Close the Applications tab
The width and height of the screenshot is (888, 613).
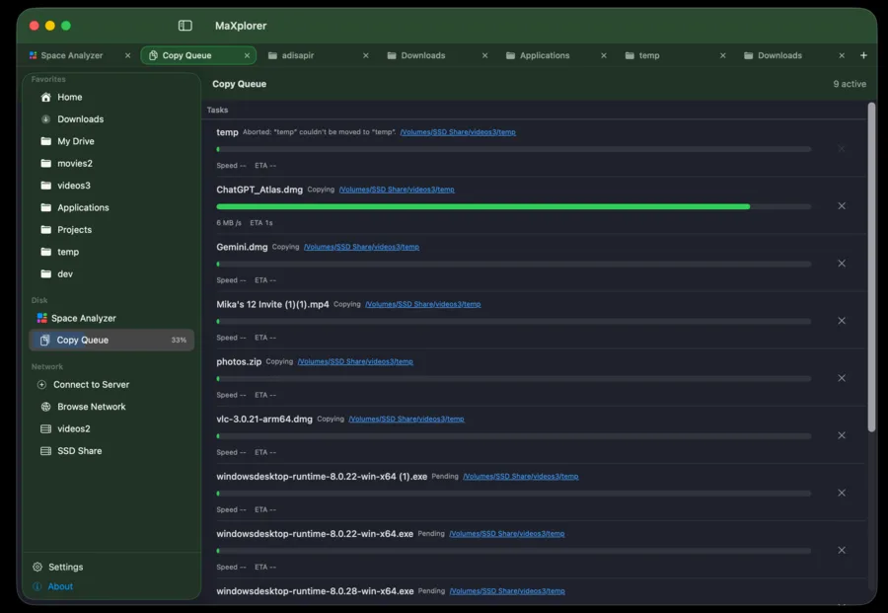pyautogui.click(x=604, y=55)
